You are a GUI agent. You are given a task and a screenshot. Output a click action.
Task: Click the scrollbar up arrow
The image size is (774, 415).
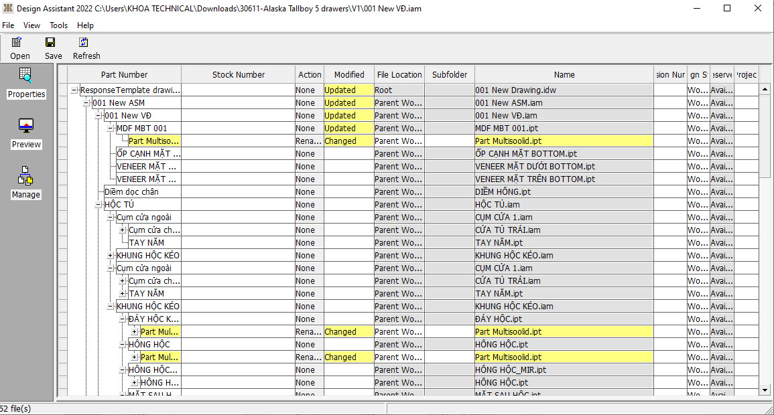point(765,90)
